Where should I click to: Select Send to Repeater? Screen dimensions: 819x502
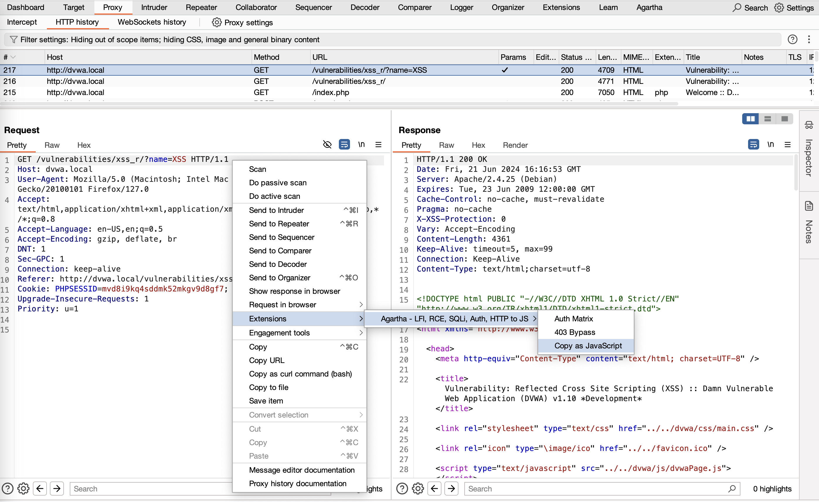300,223
